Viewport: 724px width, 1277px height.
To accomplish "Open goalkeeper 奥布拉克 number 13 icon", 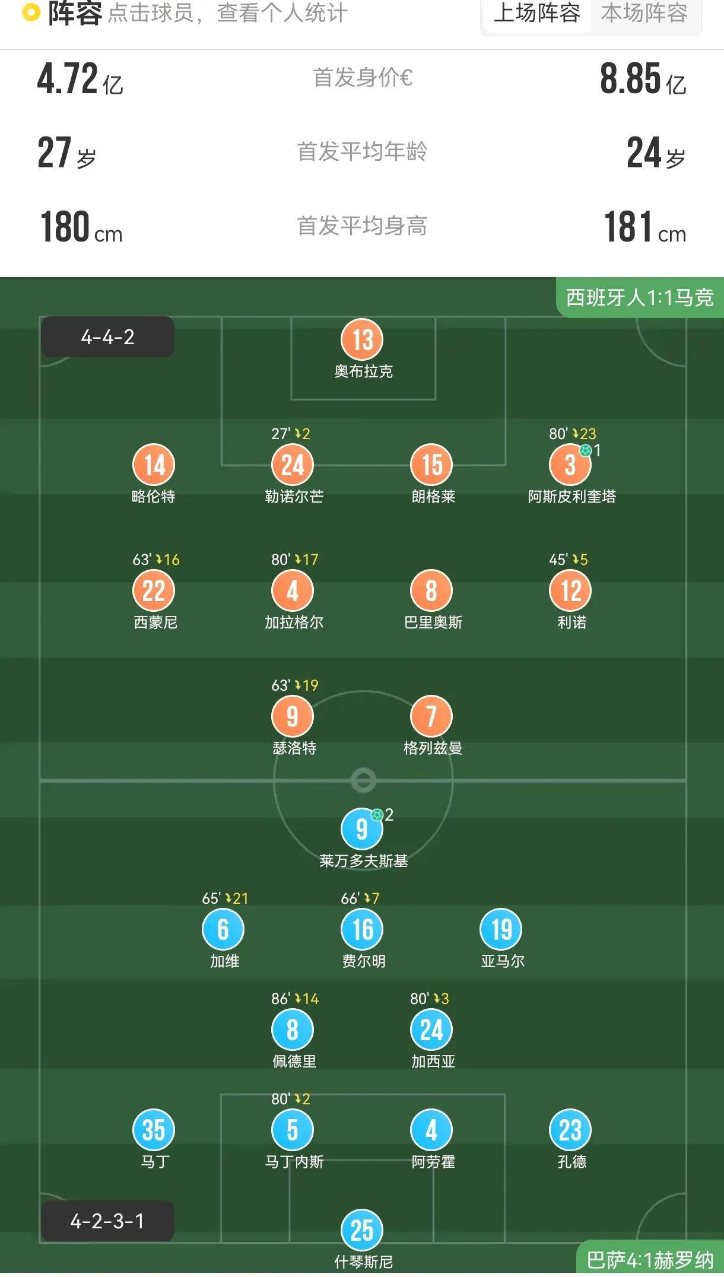I will (x=362, y=340).
